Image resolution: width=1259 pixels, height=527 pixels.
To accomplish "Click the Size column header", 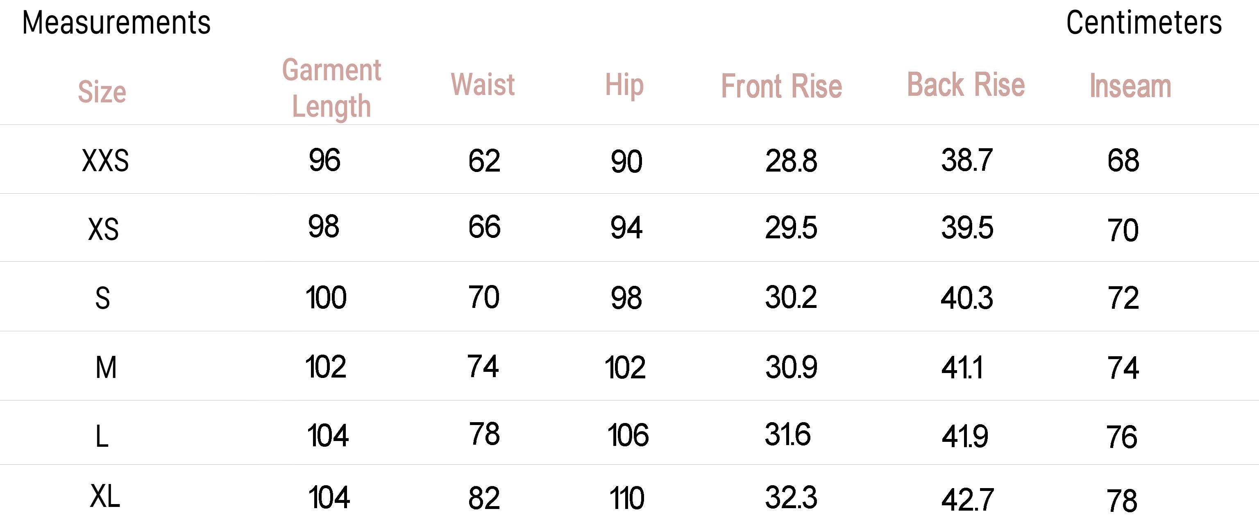I will pos(102,92).
